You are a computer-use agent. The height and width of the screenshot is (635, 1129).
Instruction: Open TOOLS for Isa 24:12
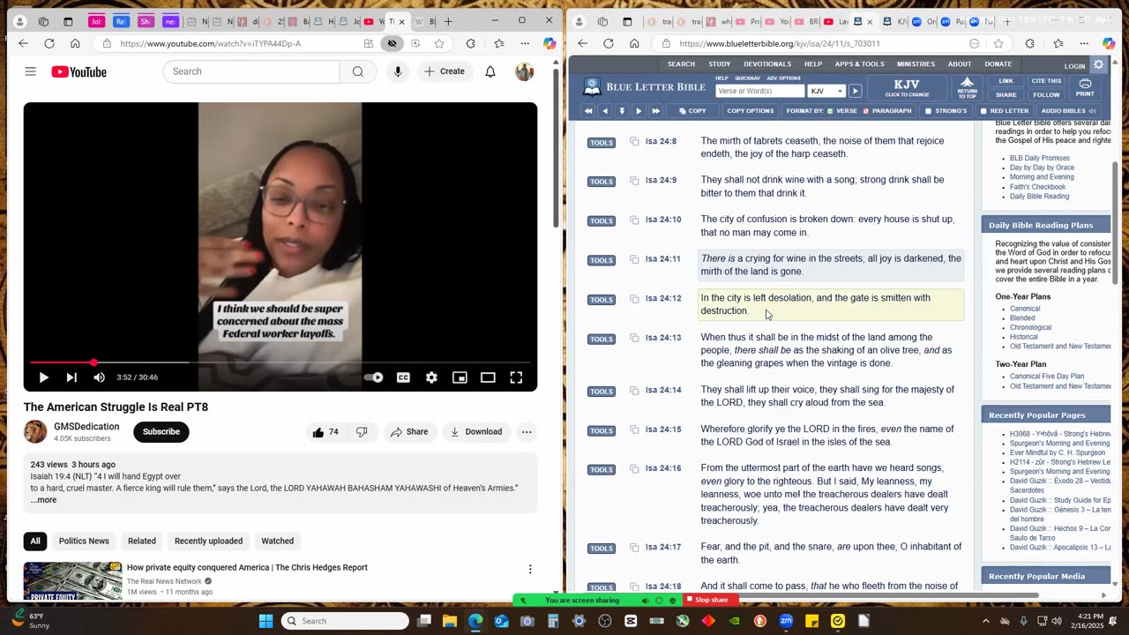coord(602,300)
